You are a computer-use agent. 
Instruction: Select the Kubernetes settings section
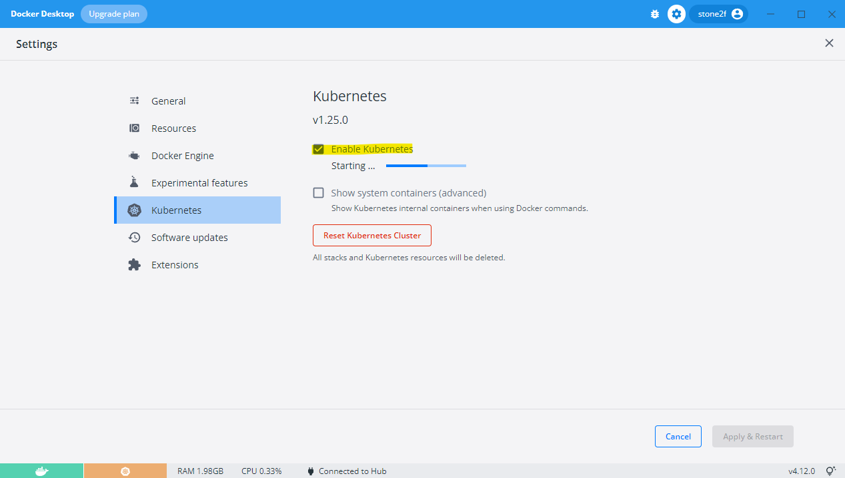(197, 210)
